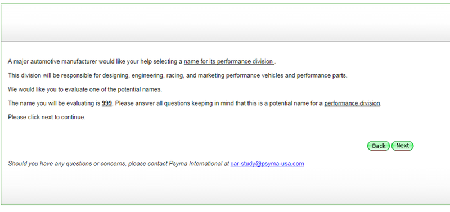The height and width of the screenshot is (212, 450).
Task: Click the empty header banner at top
Action: pyautogui.click(x=225, y=22)
